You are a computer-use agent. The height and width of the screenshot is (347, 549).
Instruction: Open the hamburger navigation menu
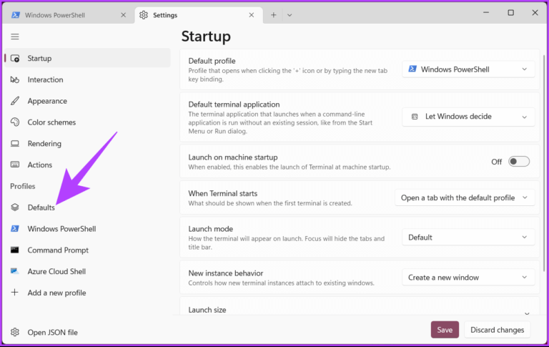pos(15,36)
